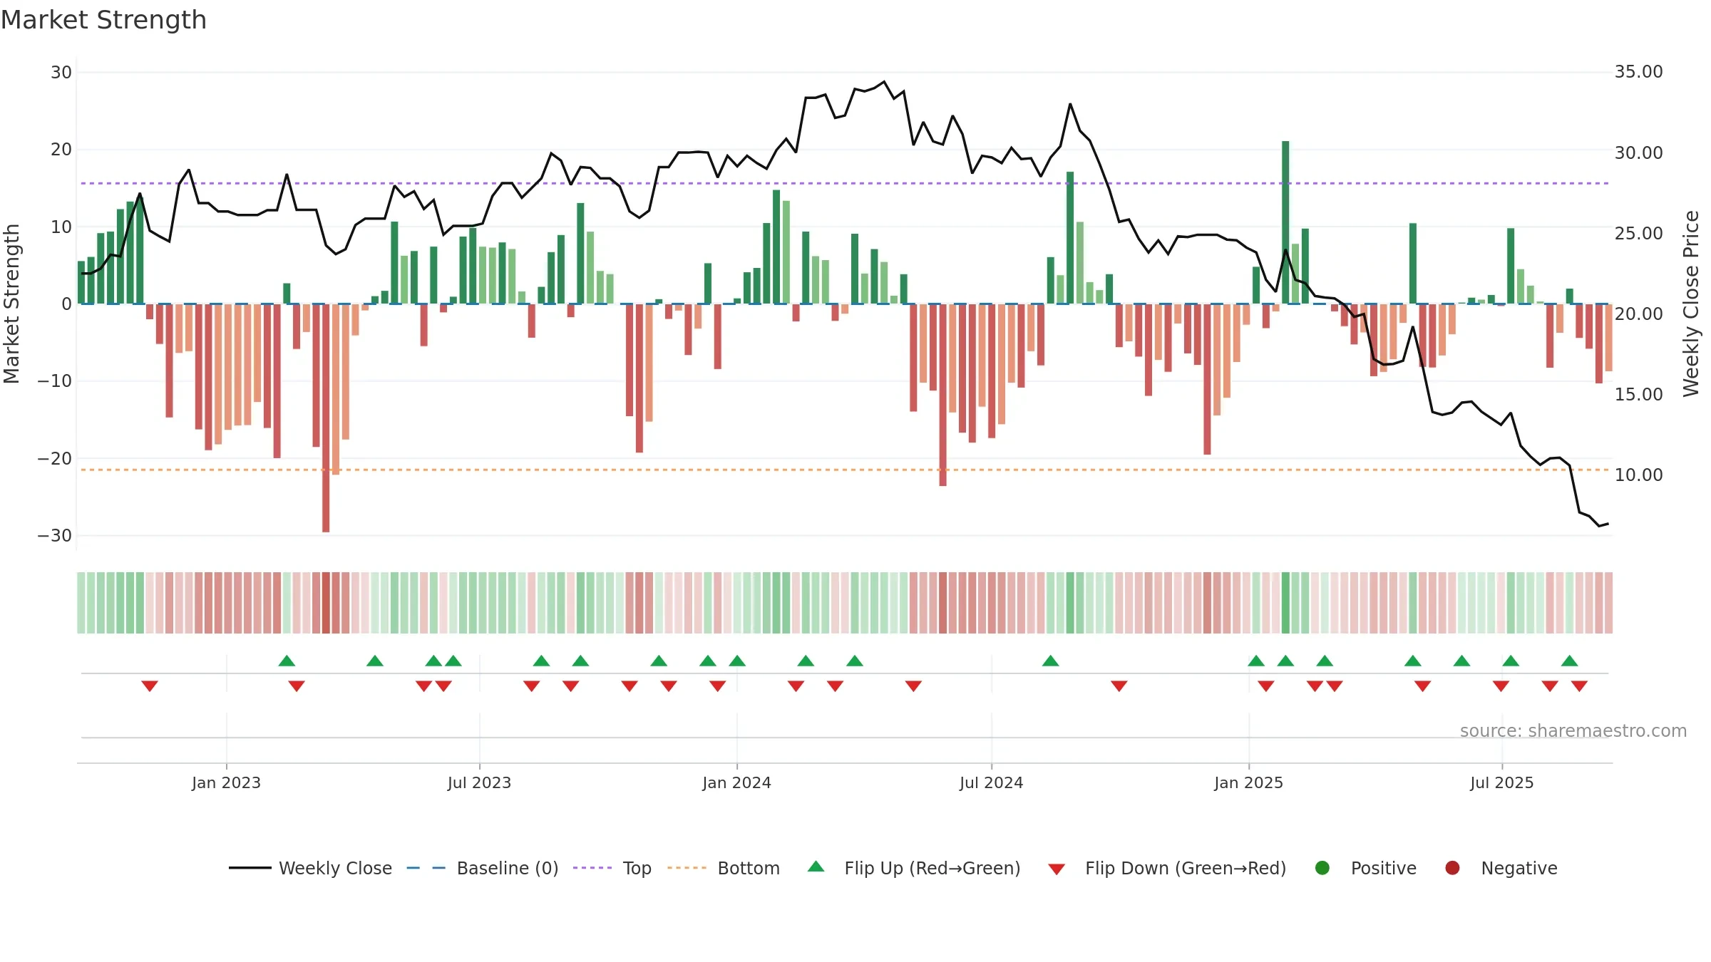The width and height of the screenshot is (1711, 962).
Task: Click the −20 strength axis label
Action: tap(55, 459)
